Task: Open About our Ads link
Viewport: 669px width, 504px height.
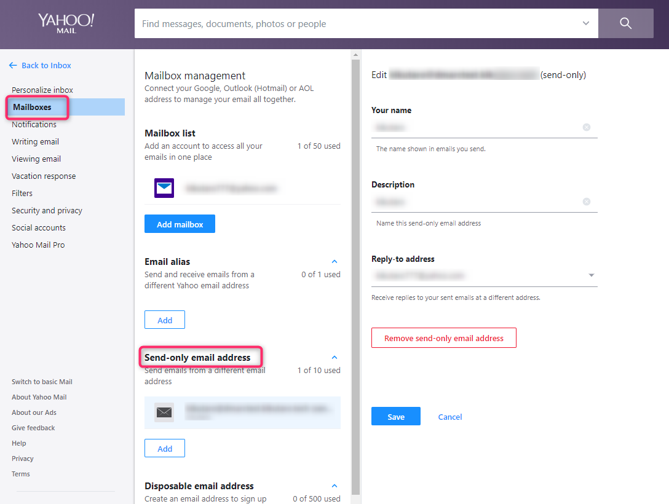Action: (34, 412)
